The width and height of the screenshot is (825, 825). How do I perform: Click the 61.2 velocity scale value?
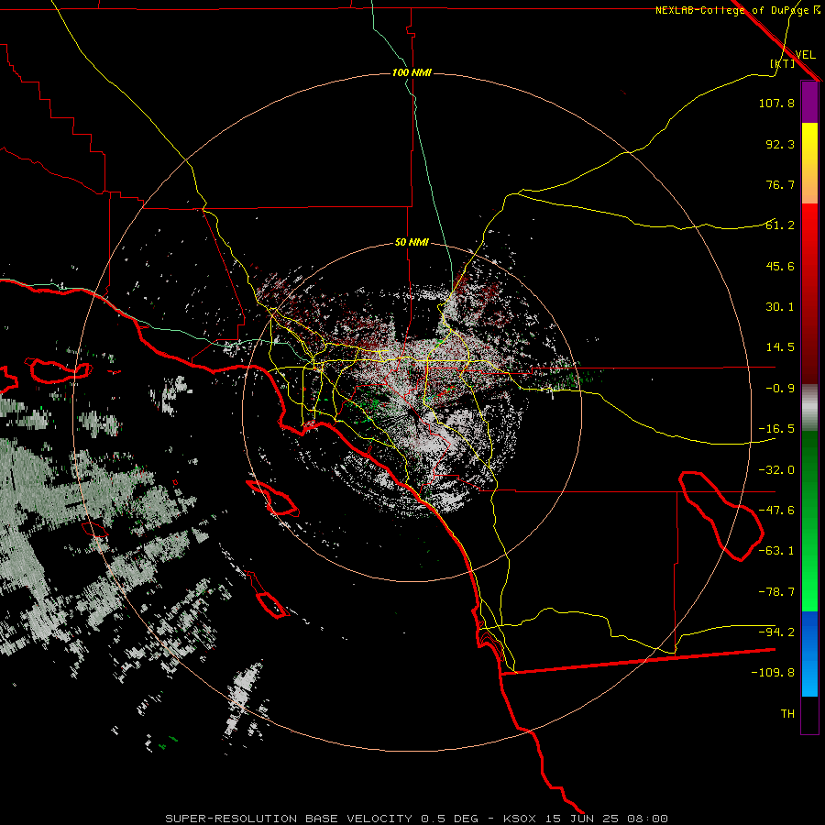coord(780,225)
